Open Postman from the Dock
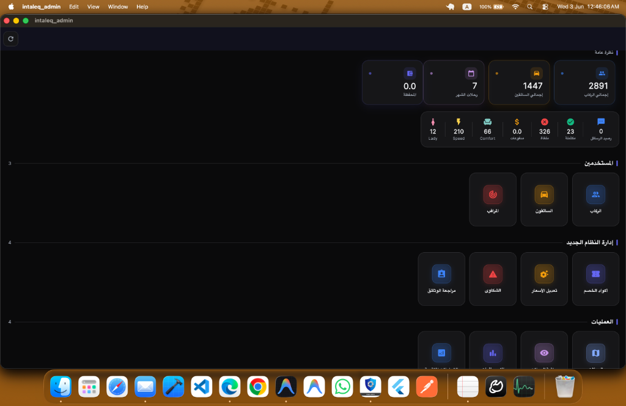 pos(426,386)
